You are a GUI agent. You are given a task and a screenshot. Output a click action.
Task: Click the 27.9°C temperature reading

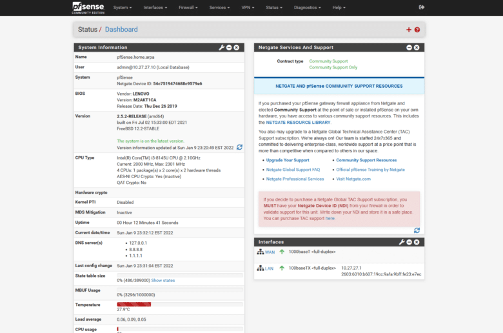(x=123, y=310)
